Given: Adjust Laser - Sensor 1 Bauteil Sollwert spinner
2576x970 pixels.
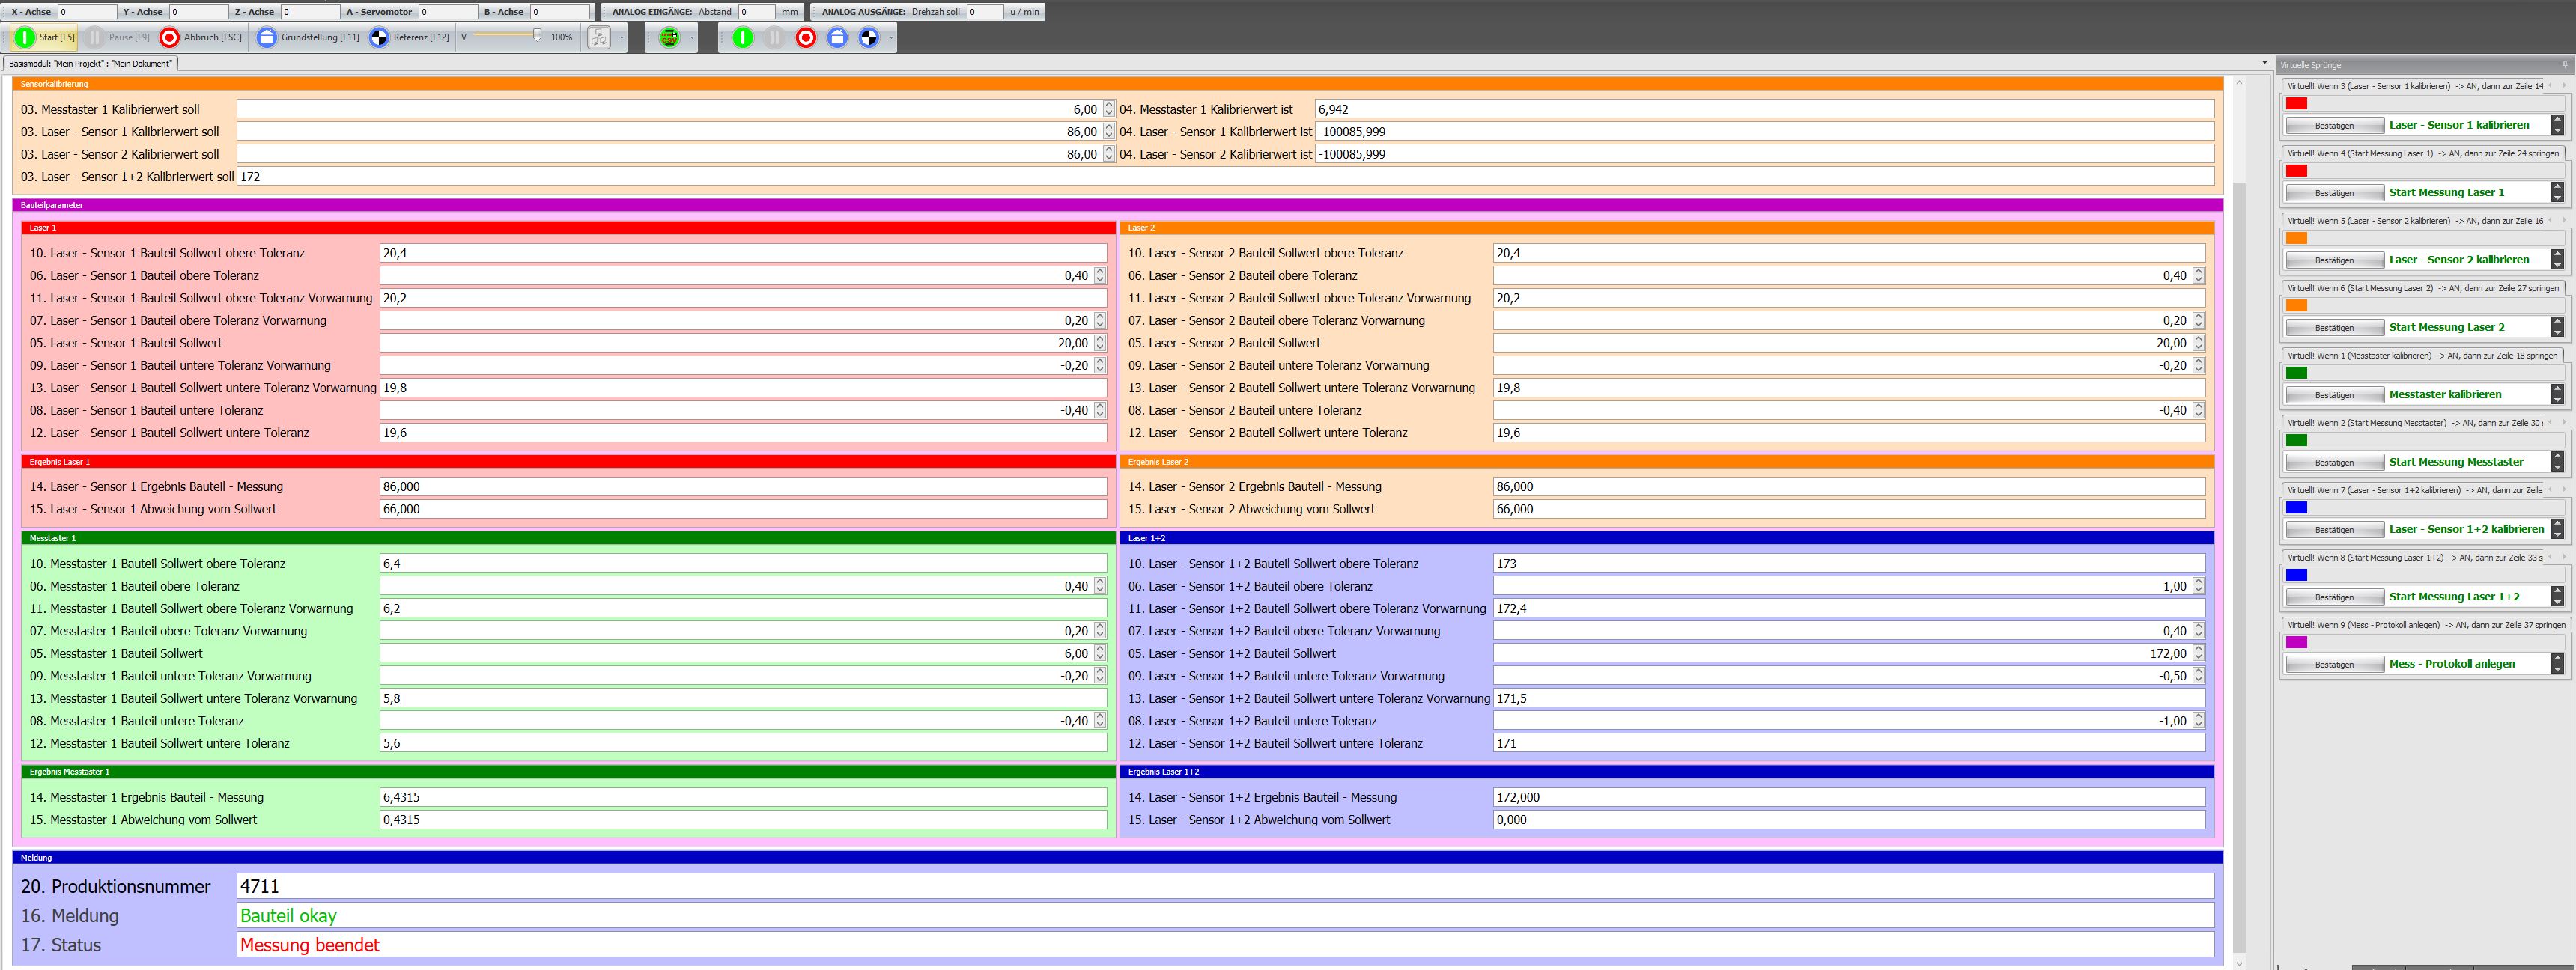Looking at the screenshot, I should click(1100, 343).
